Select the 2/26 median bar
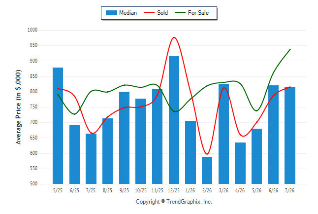The height and width of the screenshot is (214, 318). coord(207,170)
